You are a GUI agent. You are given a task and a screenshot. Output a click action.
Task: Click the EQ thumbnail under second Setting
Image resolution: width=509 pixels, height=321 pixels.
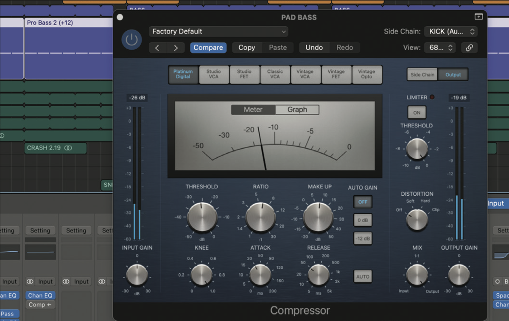coord(40,252)
